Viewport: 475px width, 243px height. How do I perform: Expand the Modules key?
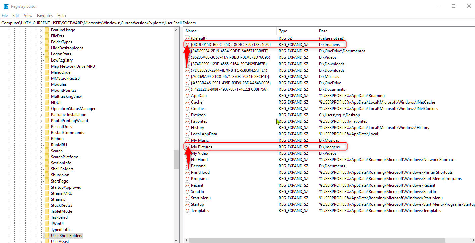(x=41, y=84)
